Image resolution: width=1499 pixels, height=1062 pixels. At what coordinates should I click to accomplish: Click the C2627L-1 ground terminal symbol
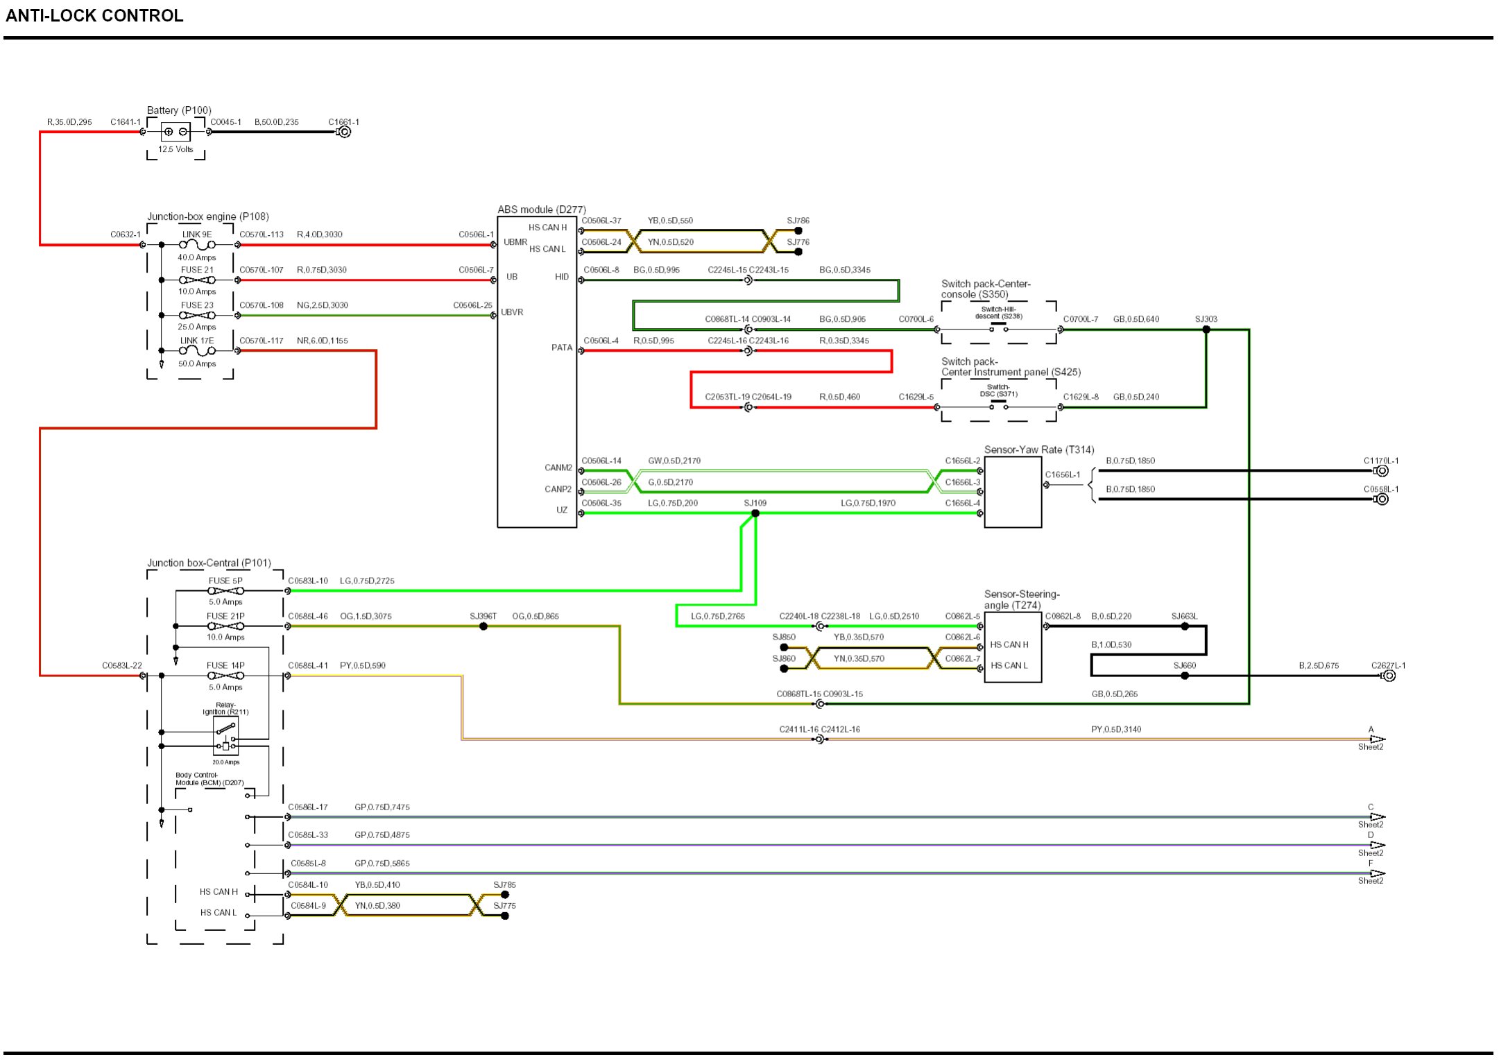[x=1389, y=676]
